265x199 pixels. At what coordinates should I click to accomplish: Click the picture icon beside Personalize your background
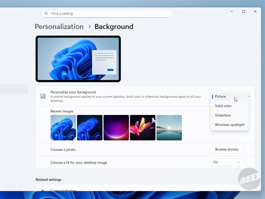pyautogui.click(x=43, y=96)
